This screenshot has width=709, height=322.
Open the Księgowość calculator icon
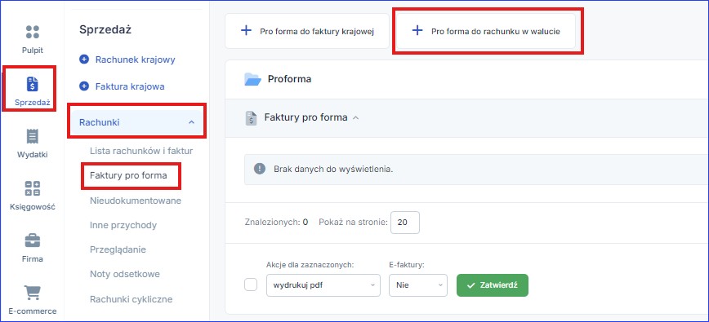tap(33, 188)
